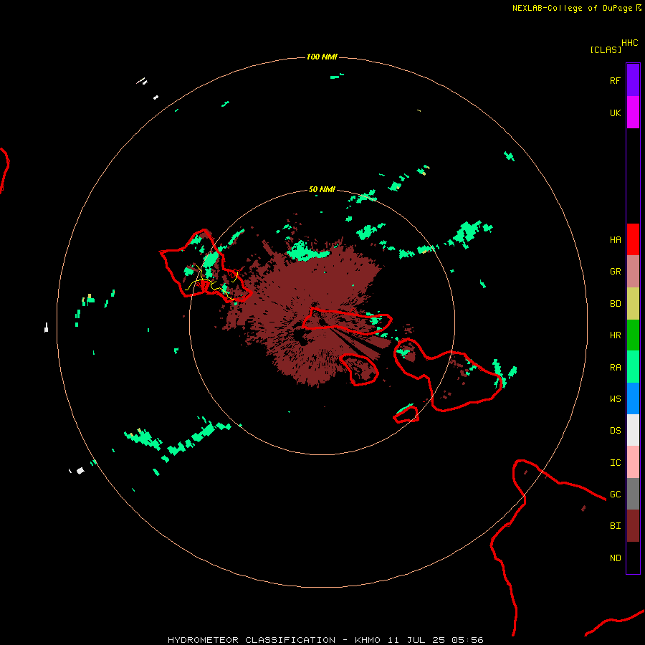Click the 05:56 timestamp

(x=467, y=640)
